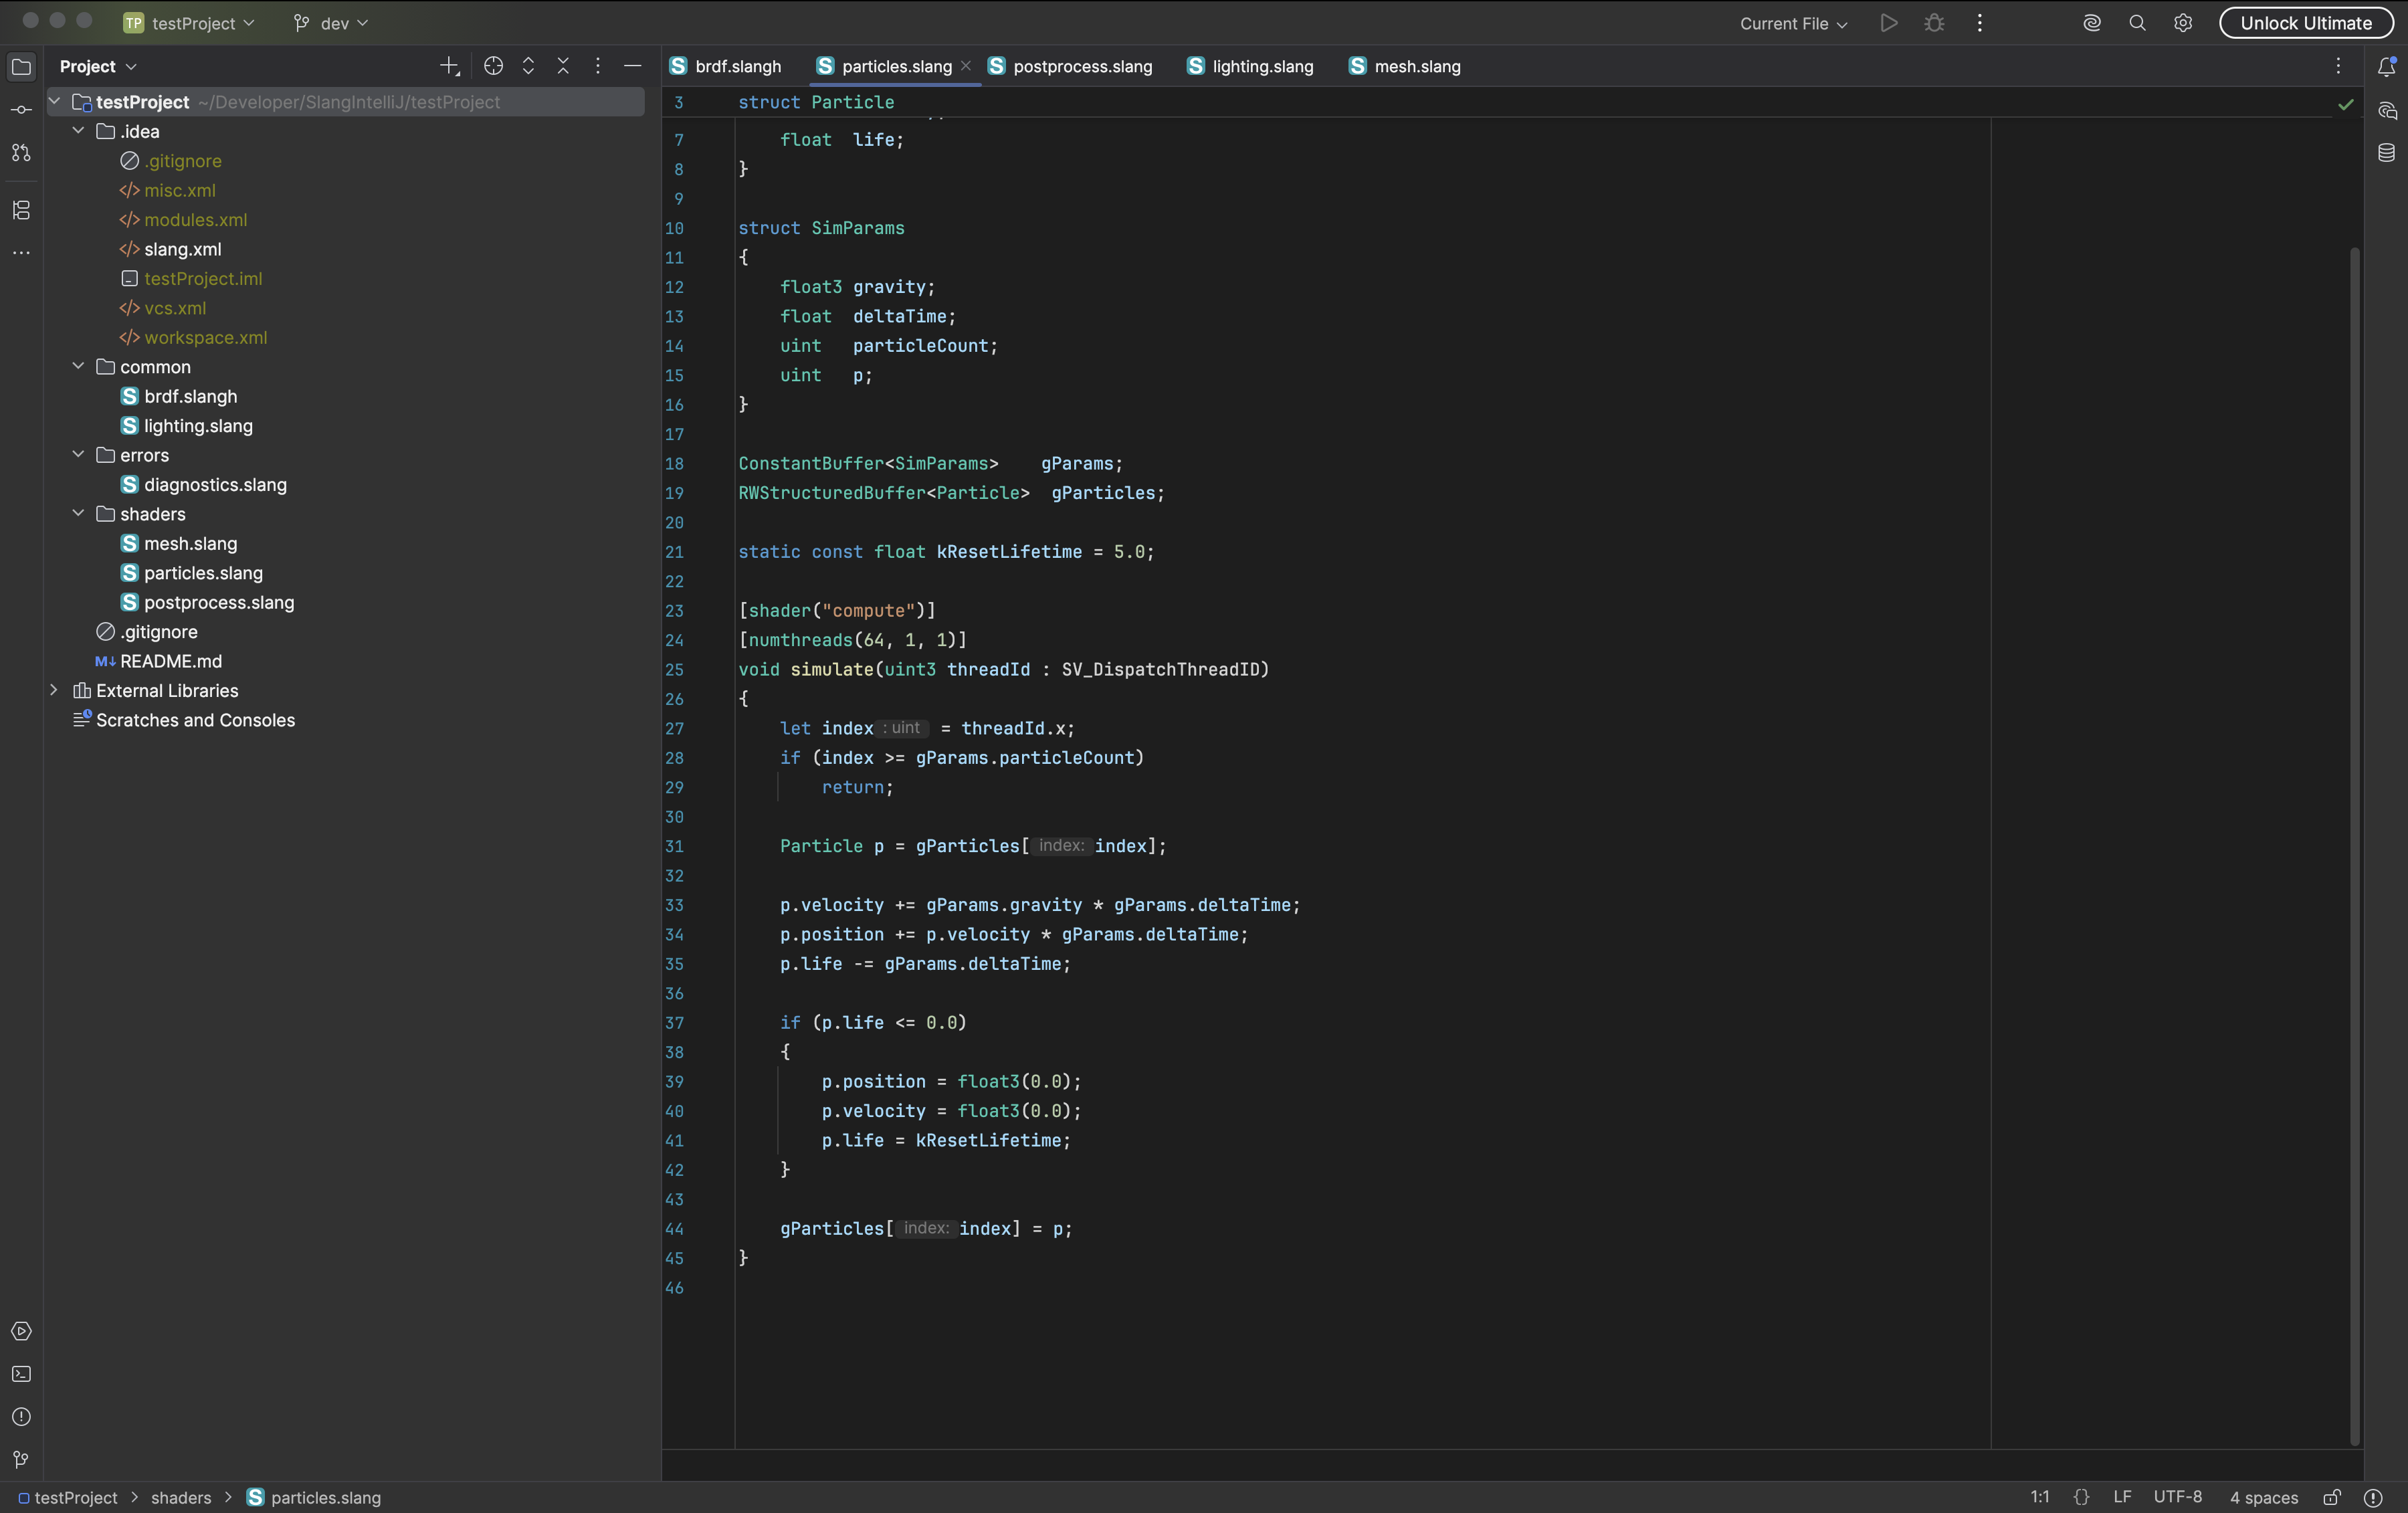Switch to mesh.slang tab
2408x1513 pixels.
point(1405,66)
